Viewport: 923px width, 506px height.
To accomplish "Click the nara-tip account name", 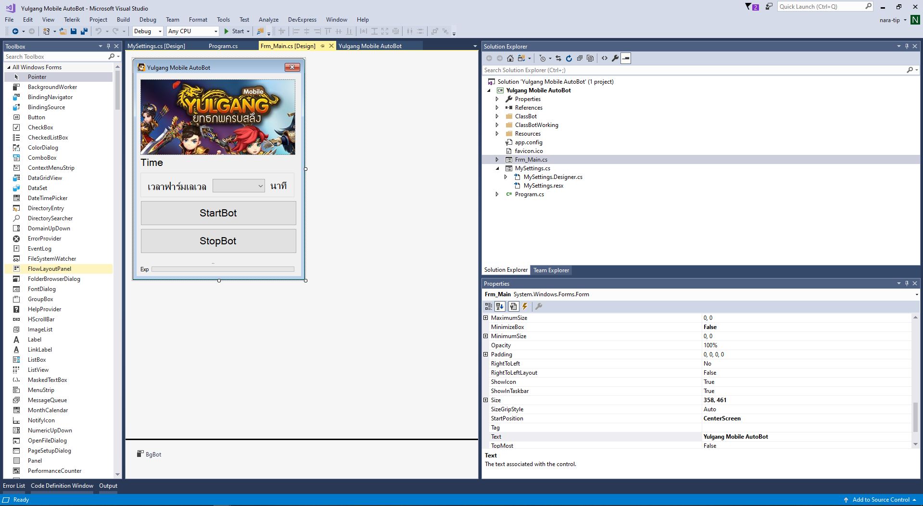I will click(x=889, y=20).
